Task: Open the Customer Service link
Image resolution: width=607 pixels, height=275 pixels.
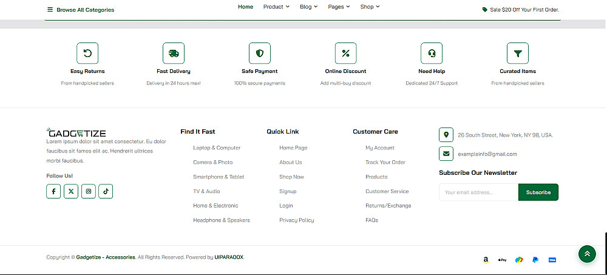Action: [x=387, y=191]
